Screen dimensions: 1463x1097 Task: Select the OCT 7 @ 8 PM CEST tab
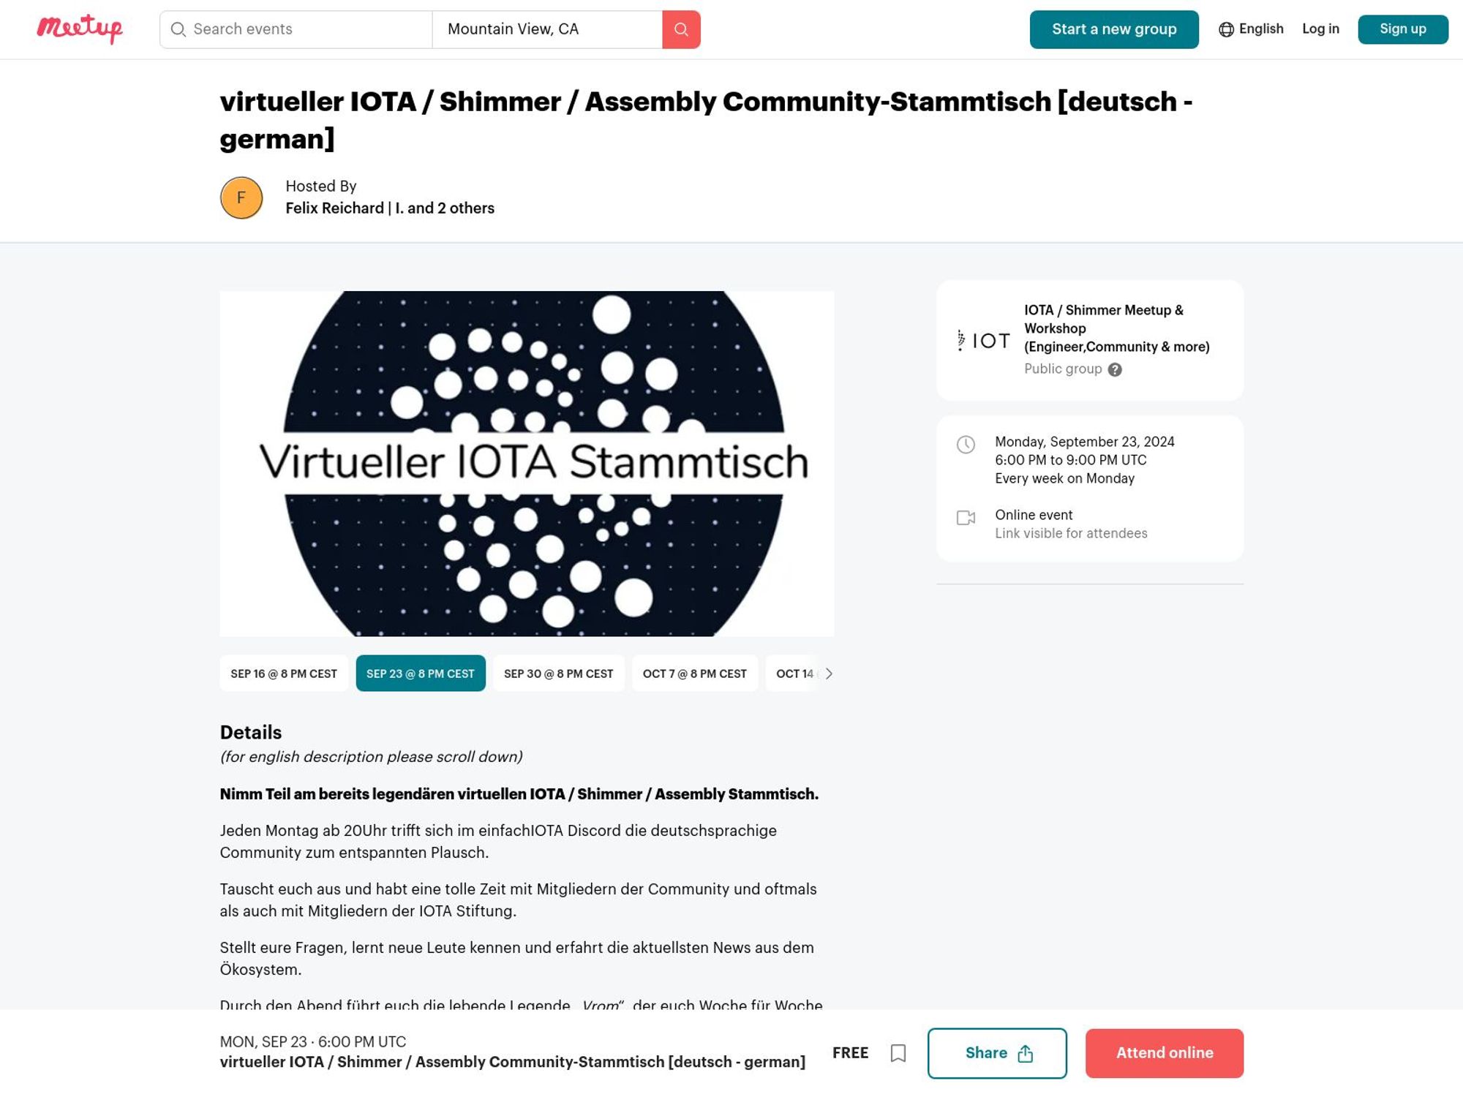(695, 674)
